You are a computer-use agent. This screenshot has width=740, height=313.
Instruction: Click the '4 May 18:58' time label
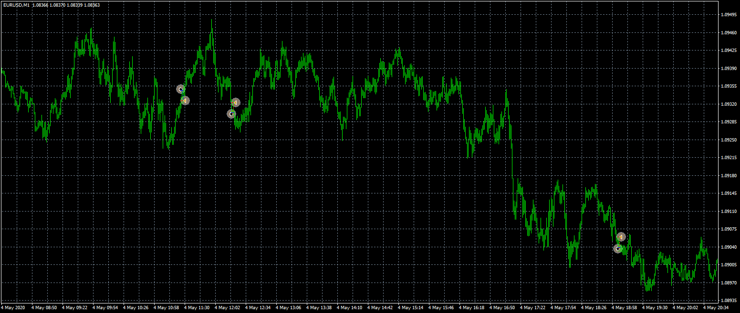[625, 308]
